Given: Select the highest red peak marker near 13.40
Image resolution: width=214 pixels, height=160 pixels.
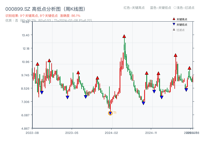Looking at the screenshot, I should tap(124, 36).
